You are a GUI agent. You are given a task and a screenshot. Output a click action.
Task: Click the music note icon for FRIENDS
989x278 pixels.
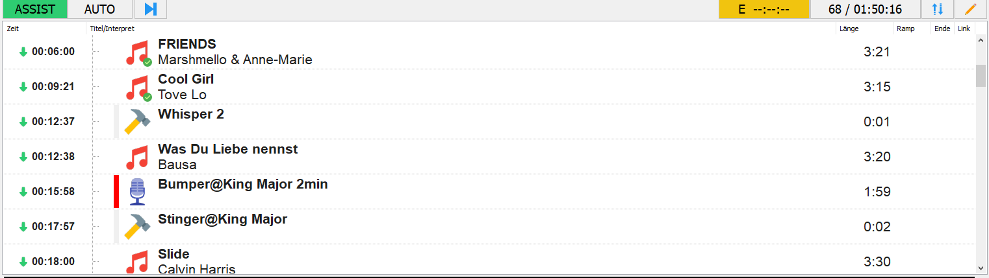(137, 52)
